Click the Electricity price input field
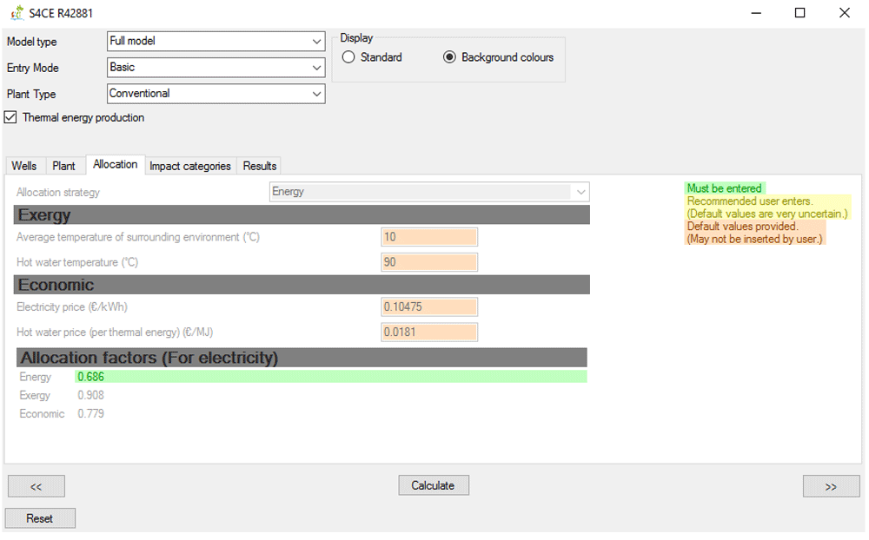Screen dimensions: 869x540 click(x=429, y=306)
